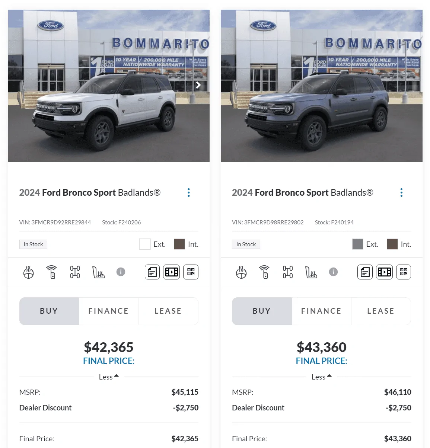Click heated steering wheel icon on white Bronco card
The height and width of the screenshot is (448, 430).
tap(29, 272)
